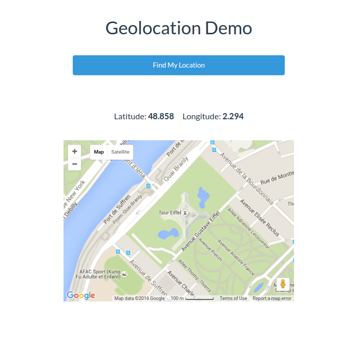Viewport: 357px width, 345px height.
Task: Switch to Satellite view
Action: coord(120,152)
